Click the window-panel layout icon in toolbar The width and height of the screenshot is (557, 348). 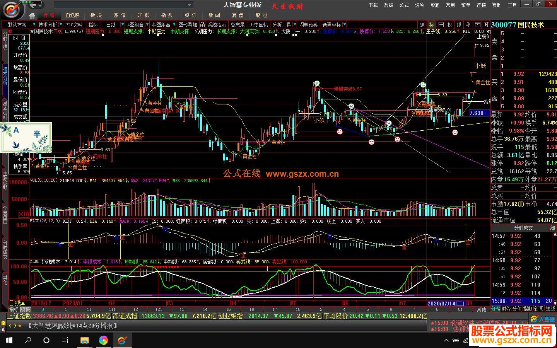(478, 25)
